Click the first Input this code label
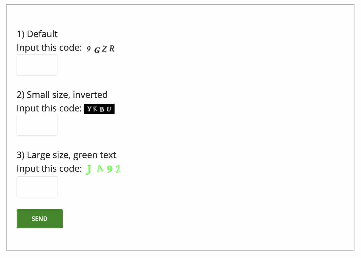361x258 pixels. pyautogui.click(x=49, y=47)
